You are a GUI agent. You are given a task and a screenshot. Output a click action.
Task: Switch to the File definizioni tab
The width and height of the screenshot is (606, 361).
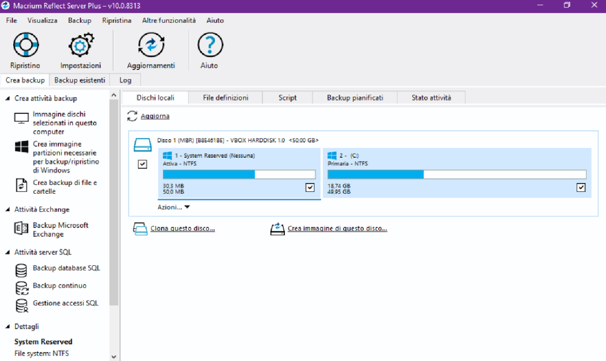(226, 98)
